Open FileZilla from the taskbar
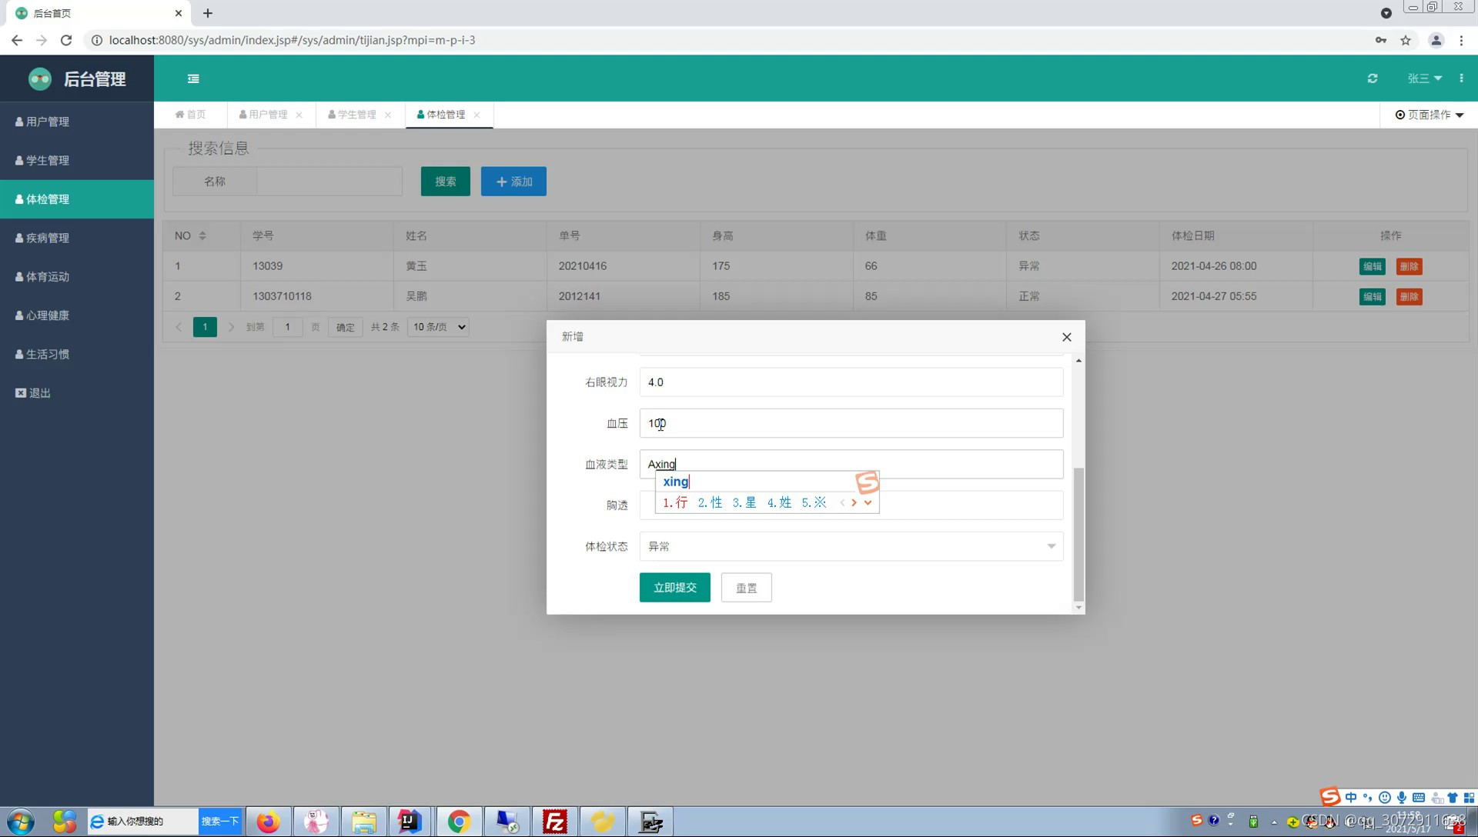Image resolution: width=1478 pixels, height=837 pixels. pyautogui.click(x=555, y=822)
